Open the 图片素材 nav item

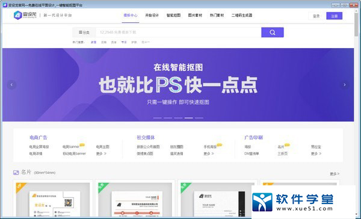195,15
